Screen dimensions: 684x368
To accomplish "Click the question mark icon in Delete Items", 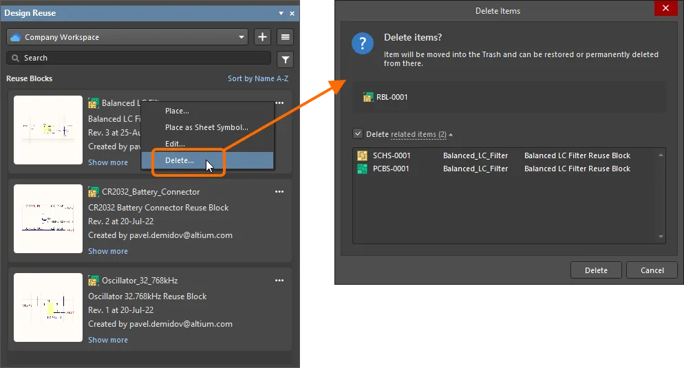I will pos(363,43).
